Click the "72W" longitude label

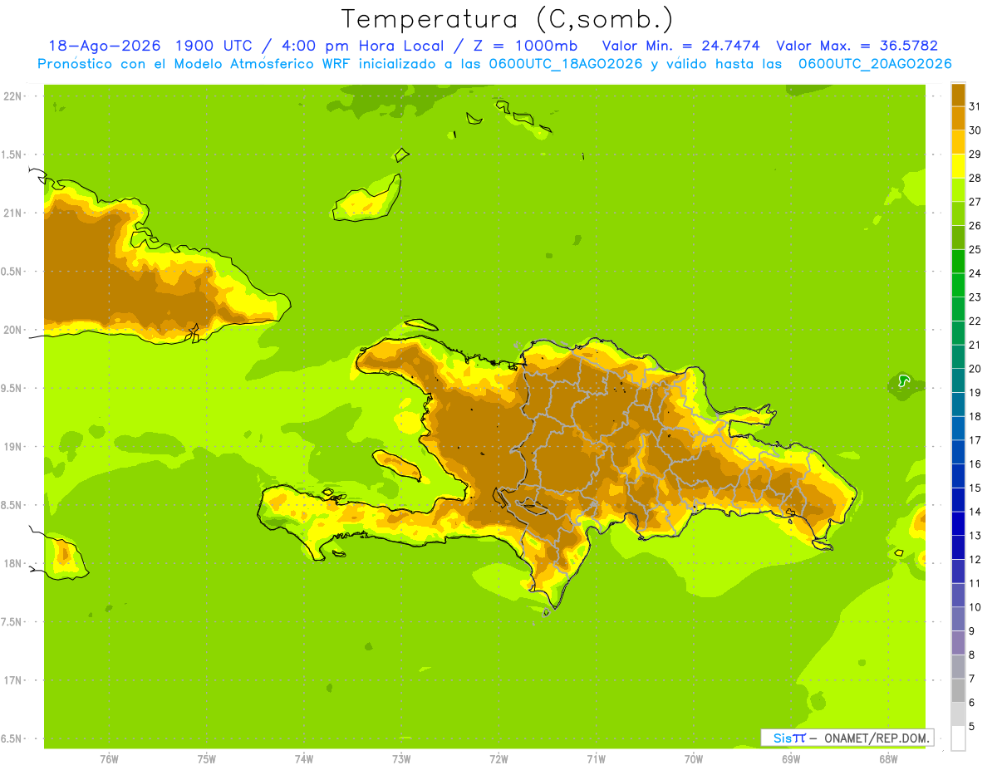[498, 759]
